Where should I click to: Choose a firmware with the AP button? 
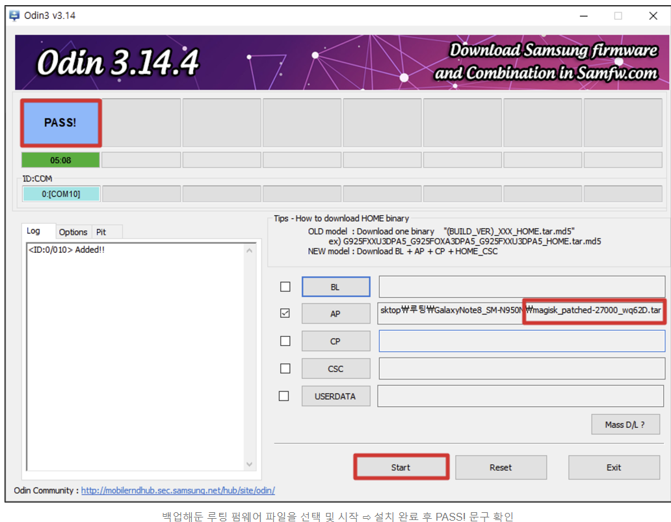pyautogui.click(x=336, y=313)
